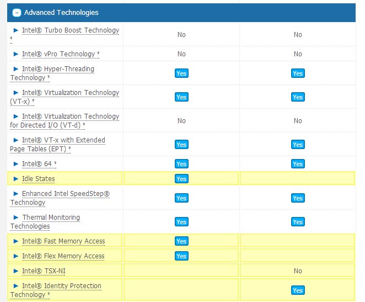The width and height of the screenshot is (365, 302).
Task: Click the Yes badge for Flex Memory Access
Action: point(181,256)
